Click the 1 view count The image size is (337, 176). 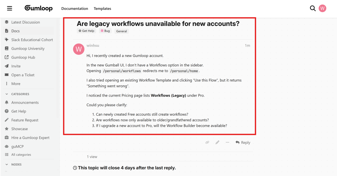92,157
